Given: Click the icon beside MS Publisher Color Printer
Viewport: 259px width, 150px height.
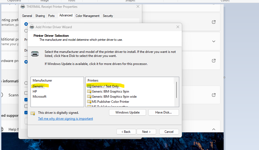Looking at the screenshot, I should point(89,102).
